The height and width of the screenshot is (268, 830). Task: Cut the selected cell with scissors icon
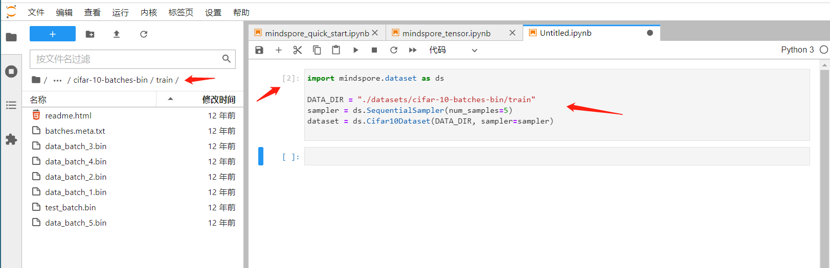pyautogui.click(x=298, y=50)
